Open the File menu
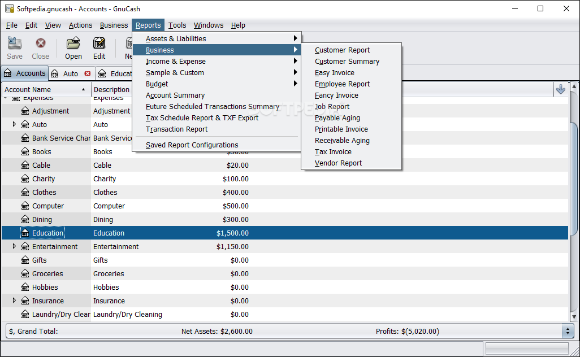This screenshot has height=357, width=580. [x=11, y=25]
